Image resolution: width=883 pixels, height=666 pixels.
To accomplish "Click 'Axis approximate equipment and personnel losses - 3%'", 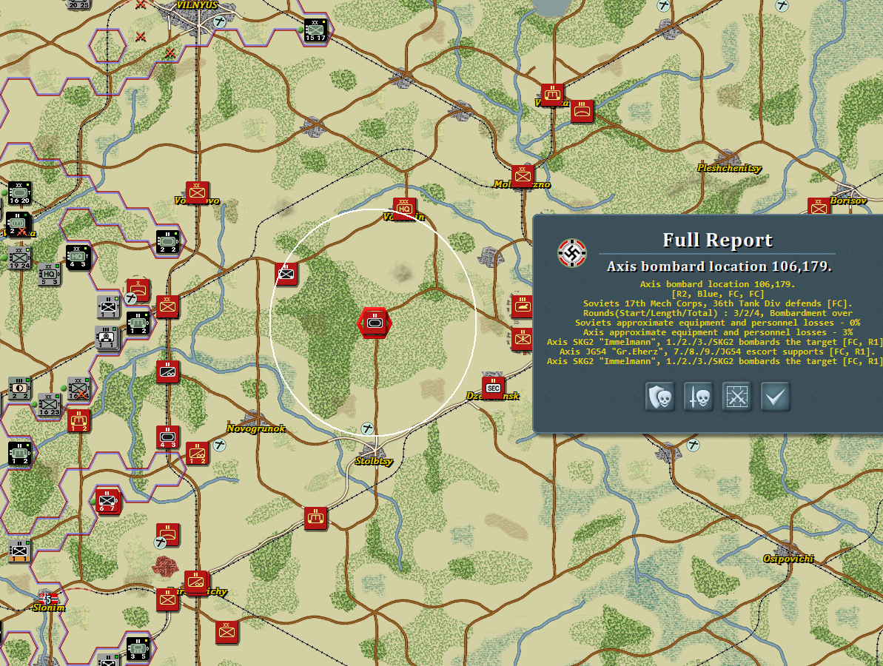I will point(717,332).
